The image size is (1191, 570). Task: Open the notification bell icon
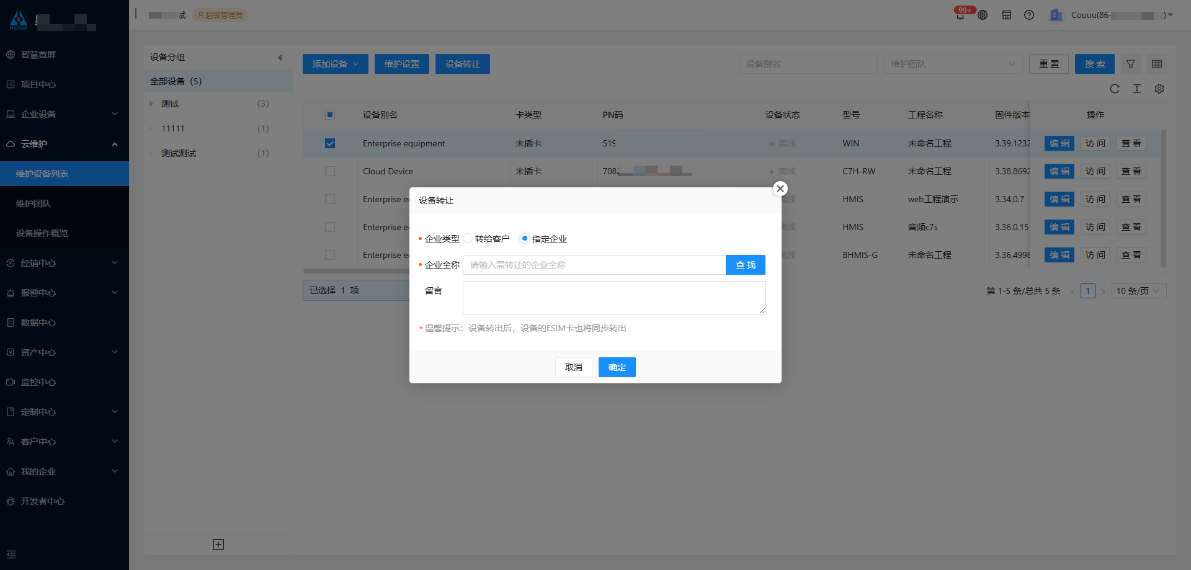pos(960,15)
